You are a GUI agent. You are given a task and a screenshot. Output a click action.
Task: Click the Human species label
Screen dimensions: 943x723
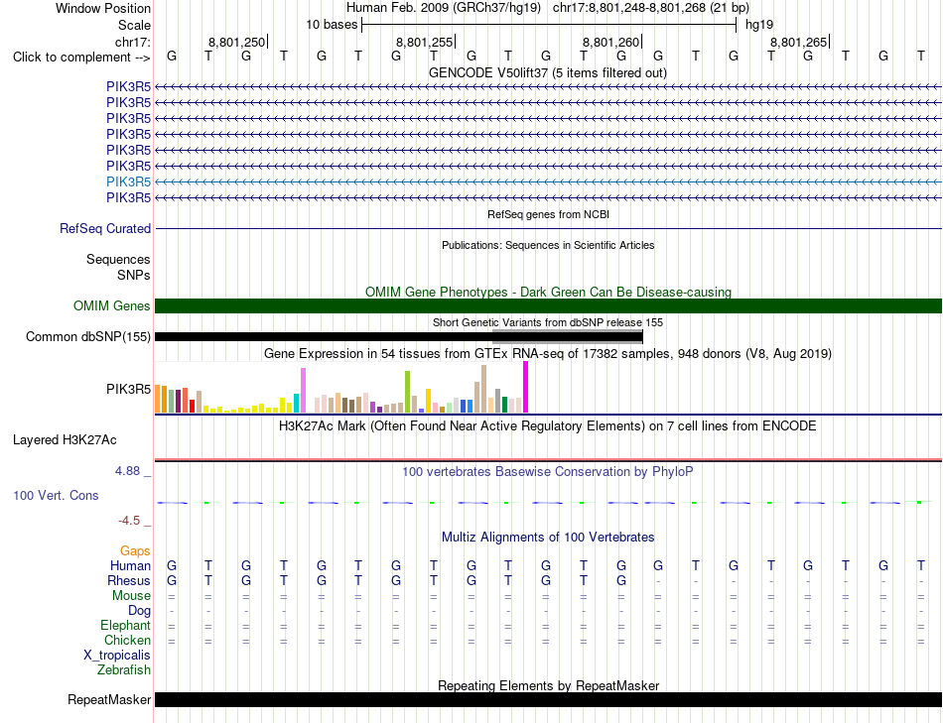click(130, 565)
